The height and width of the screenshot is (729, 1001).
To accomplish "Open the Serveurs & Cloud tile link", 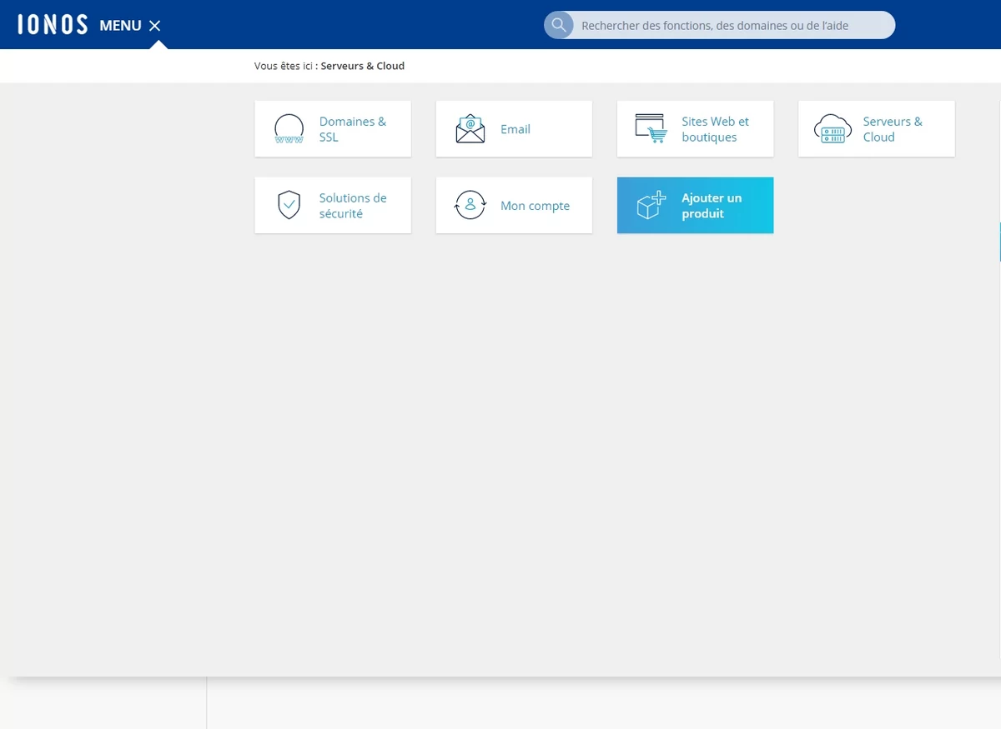I will [893, 129].
